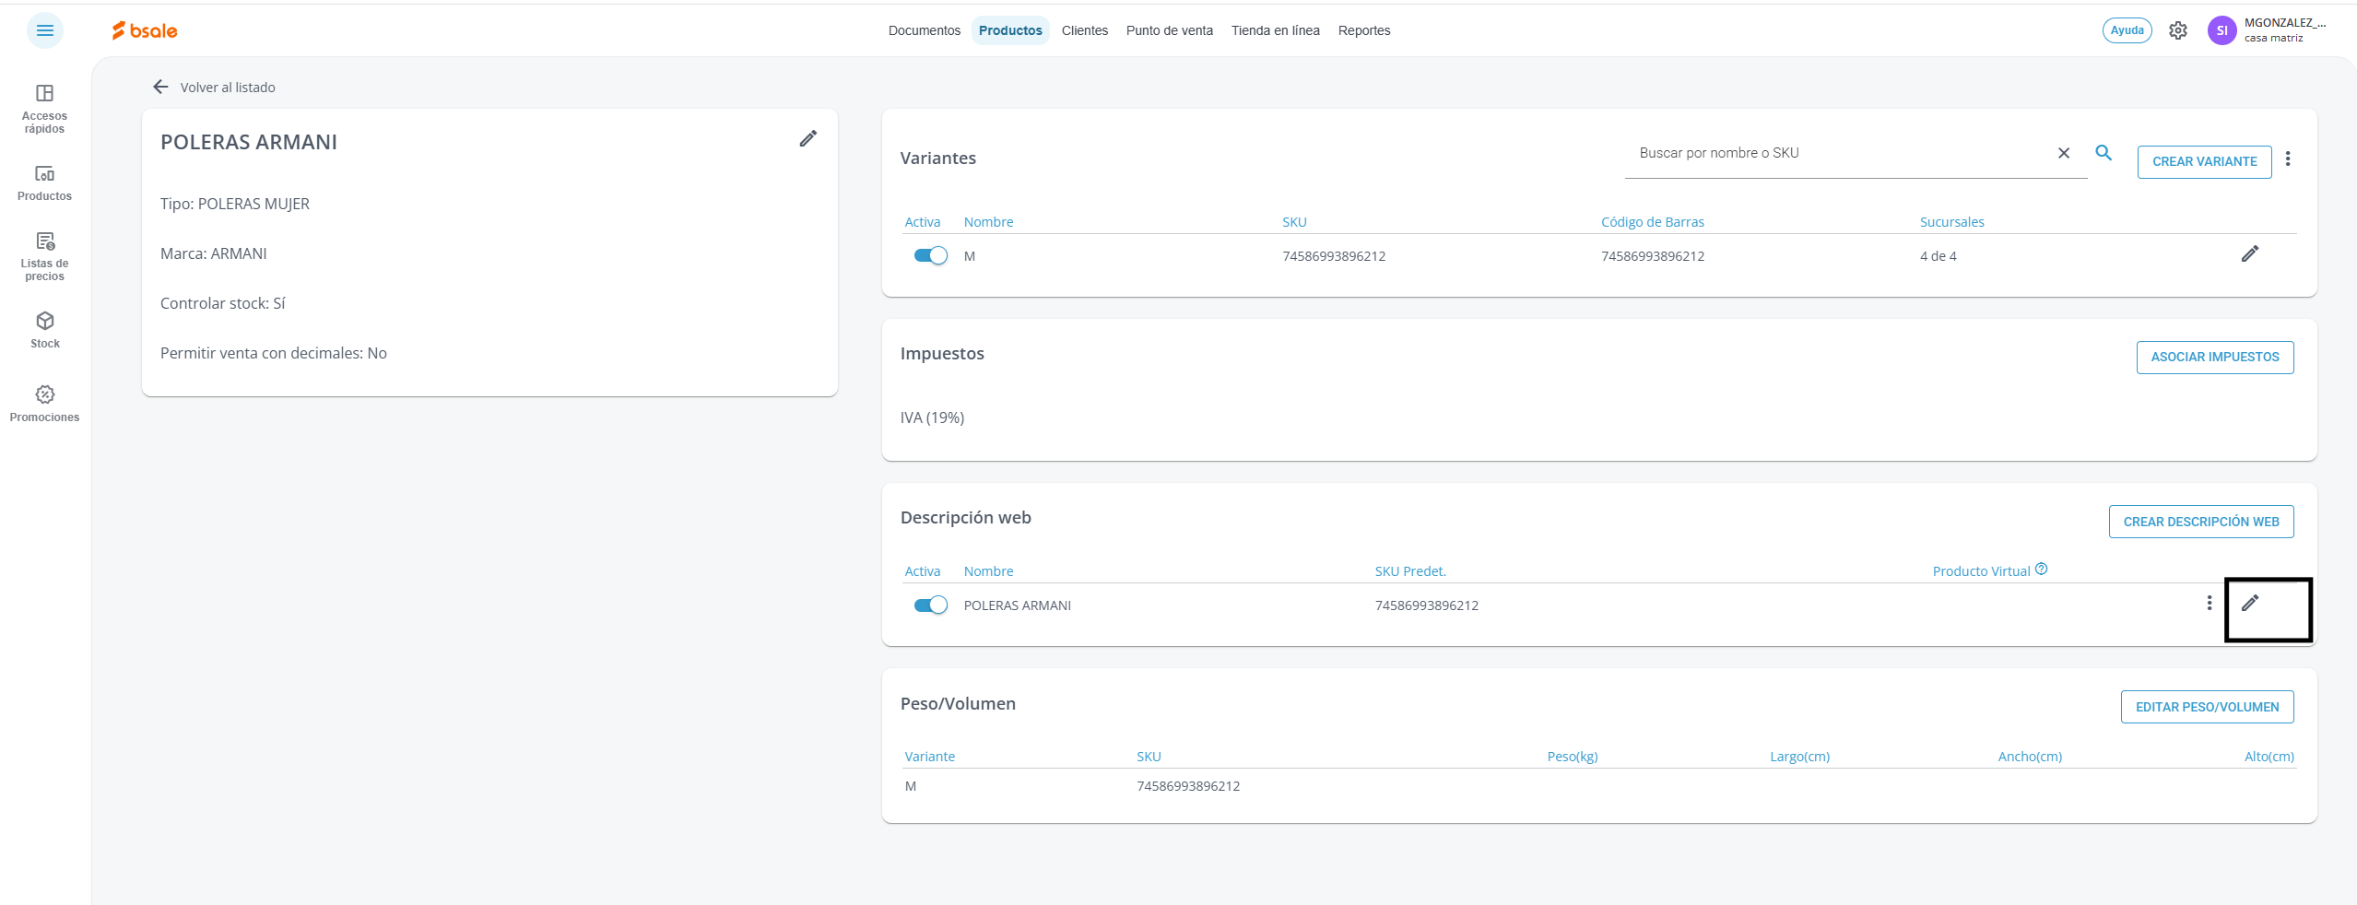
Task: Click SKU Predet. column header
Action: 1410,571
